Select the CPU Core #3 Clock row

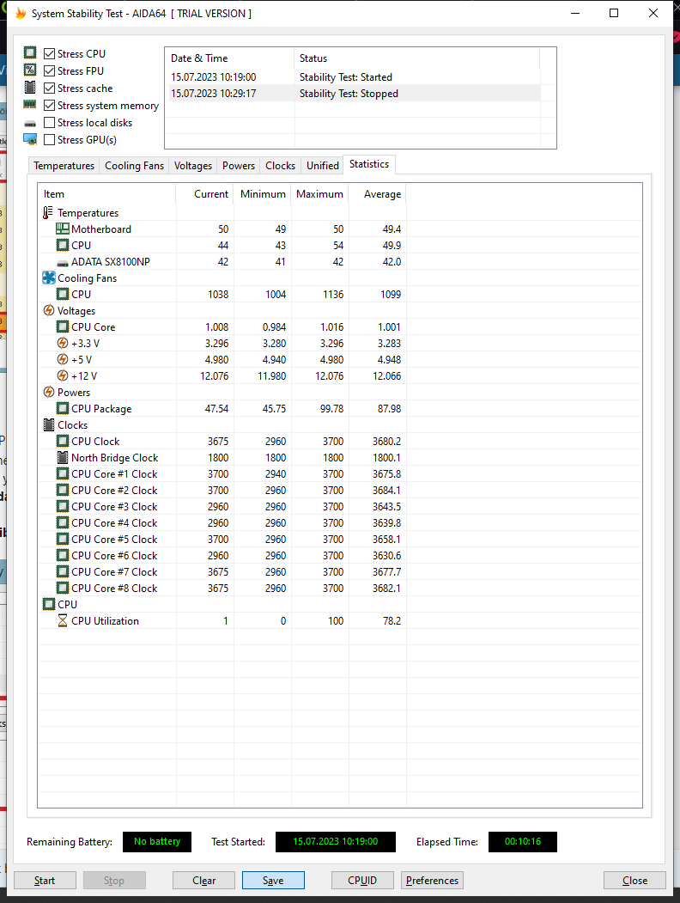[x=222, y=507]
